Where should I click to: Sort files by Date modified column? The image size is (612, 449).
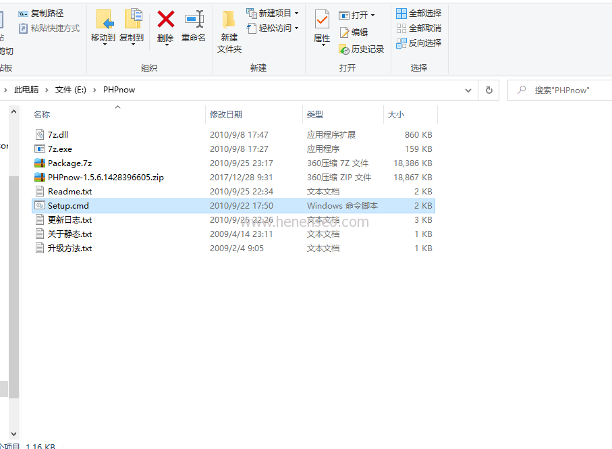pyautogui.click(x=226, y=114)
